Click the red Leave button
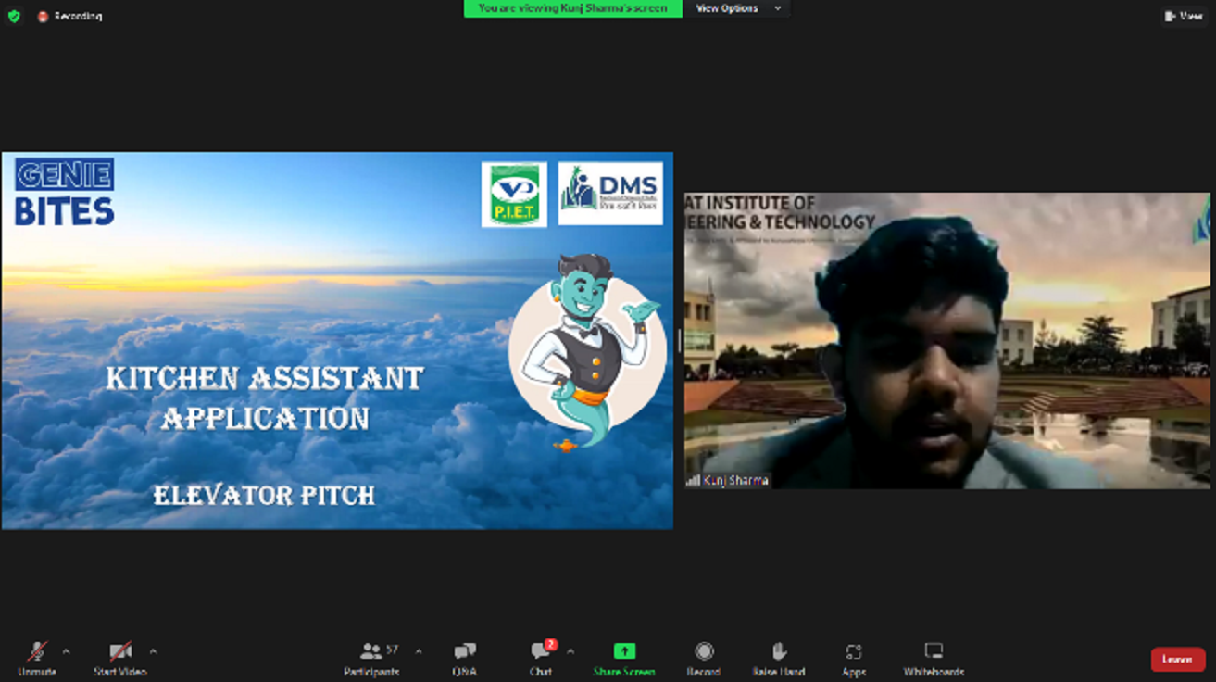The image size is (1216, 682). tap(1177, 659)
